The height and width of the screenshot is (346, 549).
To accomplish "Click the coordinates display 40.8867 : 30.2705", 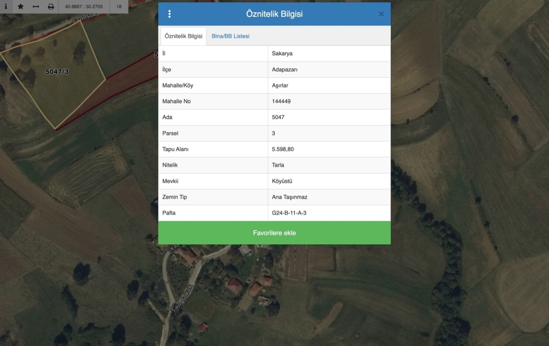I will [84, 7].
